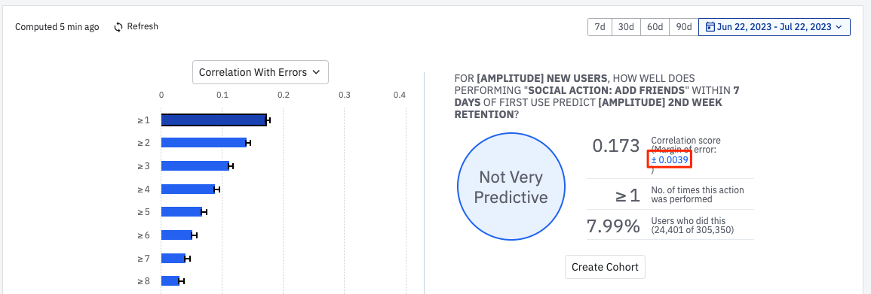Select the 7d time range

point(600,26)
